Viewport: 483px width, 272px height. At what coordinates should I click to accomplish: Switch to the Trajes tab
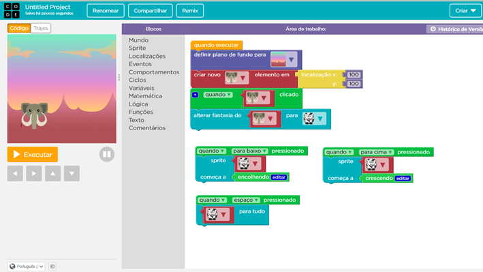[x=41, y=28]
